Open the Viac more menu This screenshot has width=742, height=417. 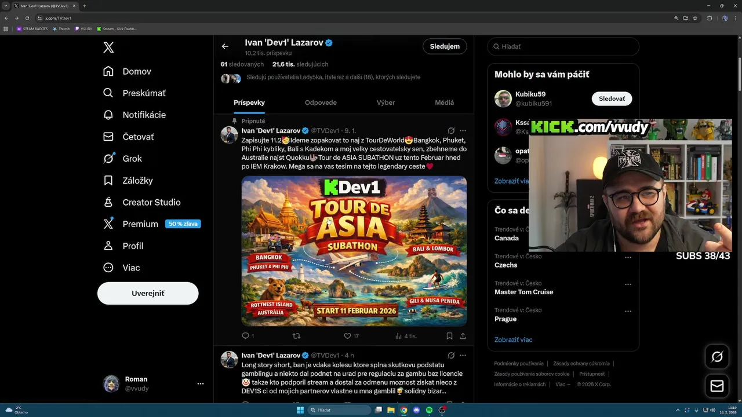(122, 268)
